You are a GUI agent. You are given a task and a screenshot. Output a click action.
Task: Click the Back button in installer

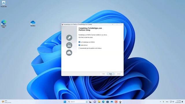tap(103, 74)
